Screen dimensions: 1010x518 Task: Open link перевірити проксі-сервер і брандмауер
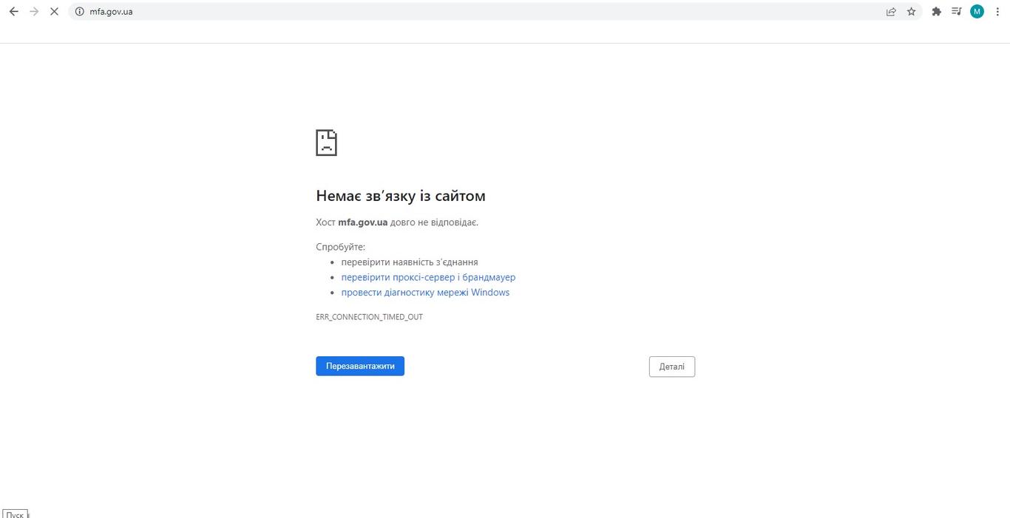tap(428, 277)
